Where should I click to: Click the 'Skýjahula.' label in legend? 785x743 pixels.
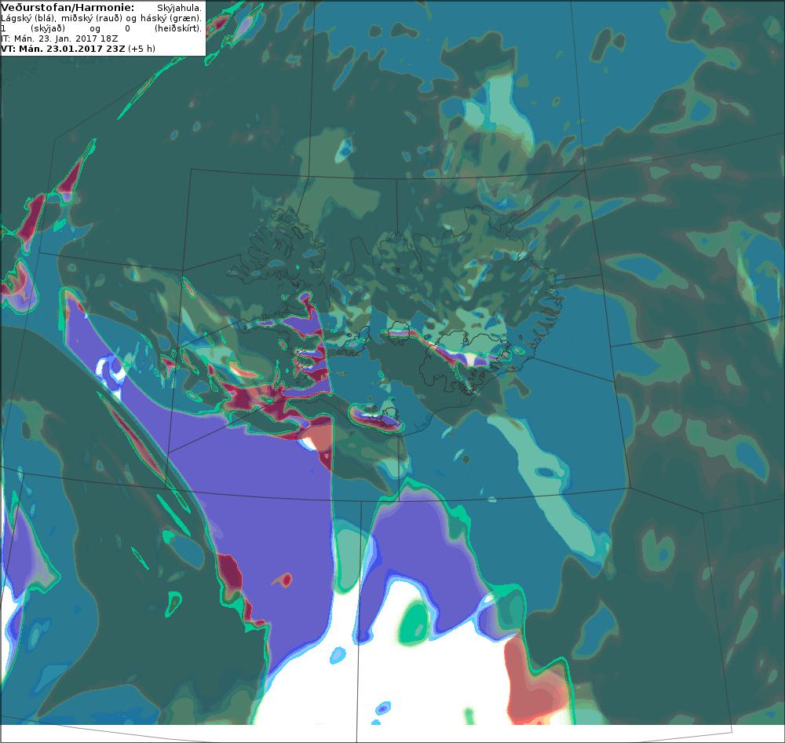pos(179,8)
